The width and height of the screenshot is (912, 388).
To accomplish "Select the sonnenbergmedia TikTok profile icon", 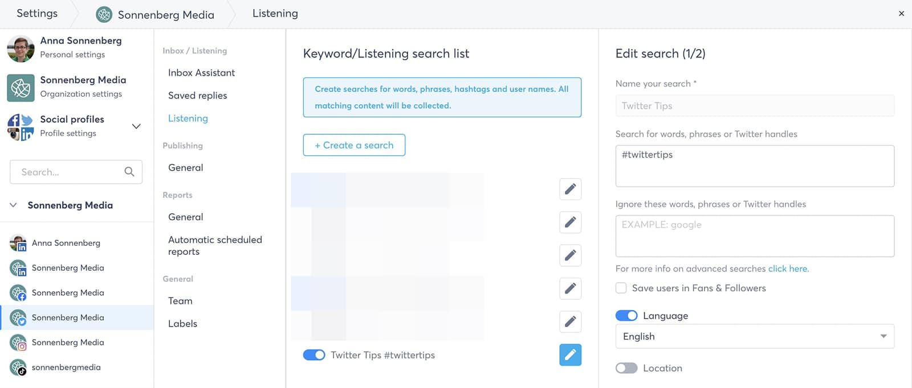I will click(x=18, y=368).
